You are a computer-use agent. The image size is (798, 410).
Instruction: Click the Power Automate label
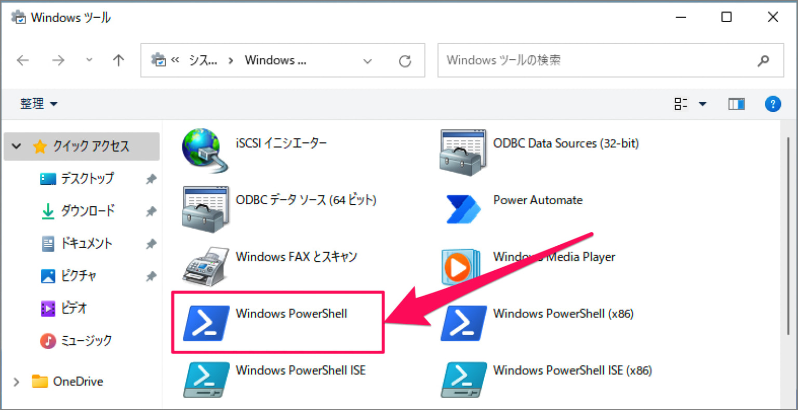[538, 200]
